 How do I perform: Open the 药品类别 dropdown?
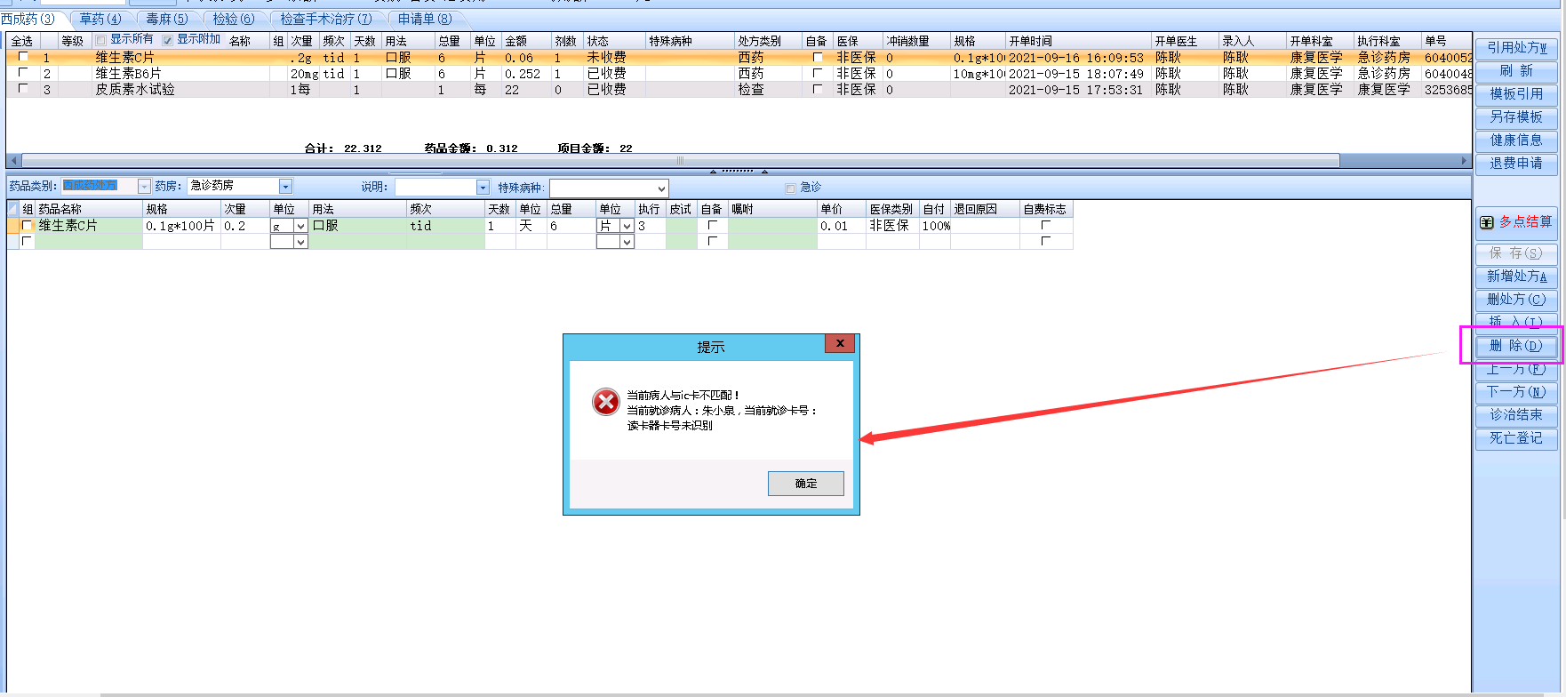144,187
